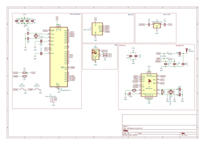The height and width of the screenshot is (145, 205).
Task: Select the 22k resistor on the IREF pin
Action: point(134,90)
